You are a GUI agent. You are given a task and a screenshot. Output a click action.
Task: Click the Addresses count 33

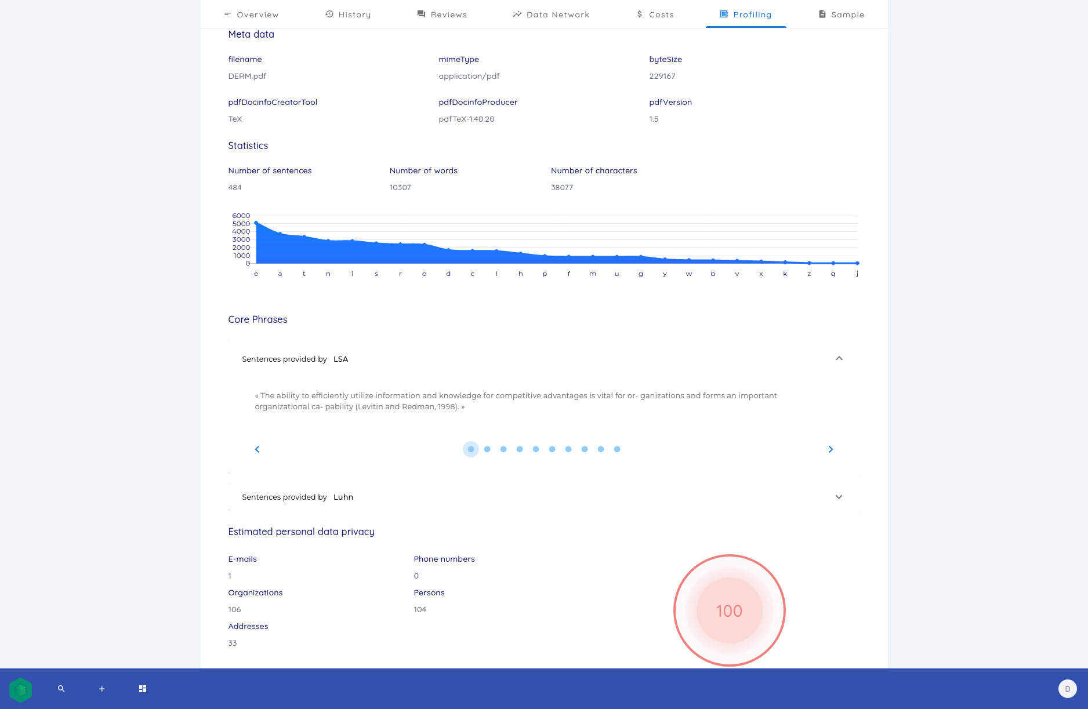[x=233, y=643]
